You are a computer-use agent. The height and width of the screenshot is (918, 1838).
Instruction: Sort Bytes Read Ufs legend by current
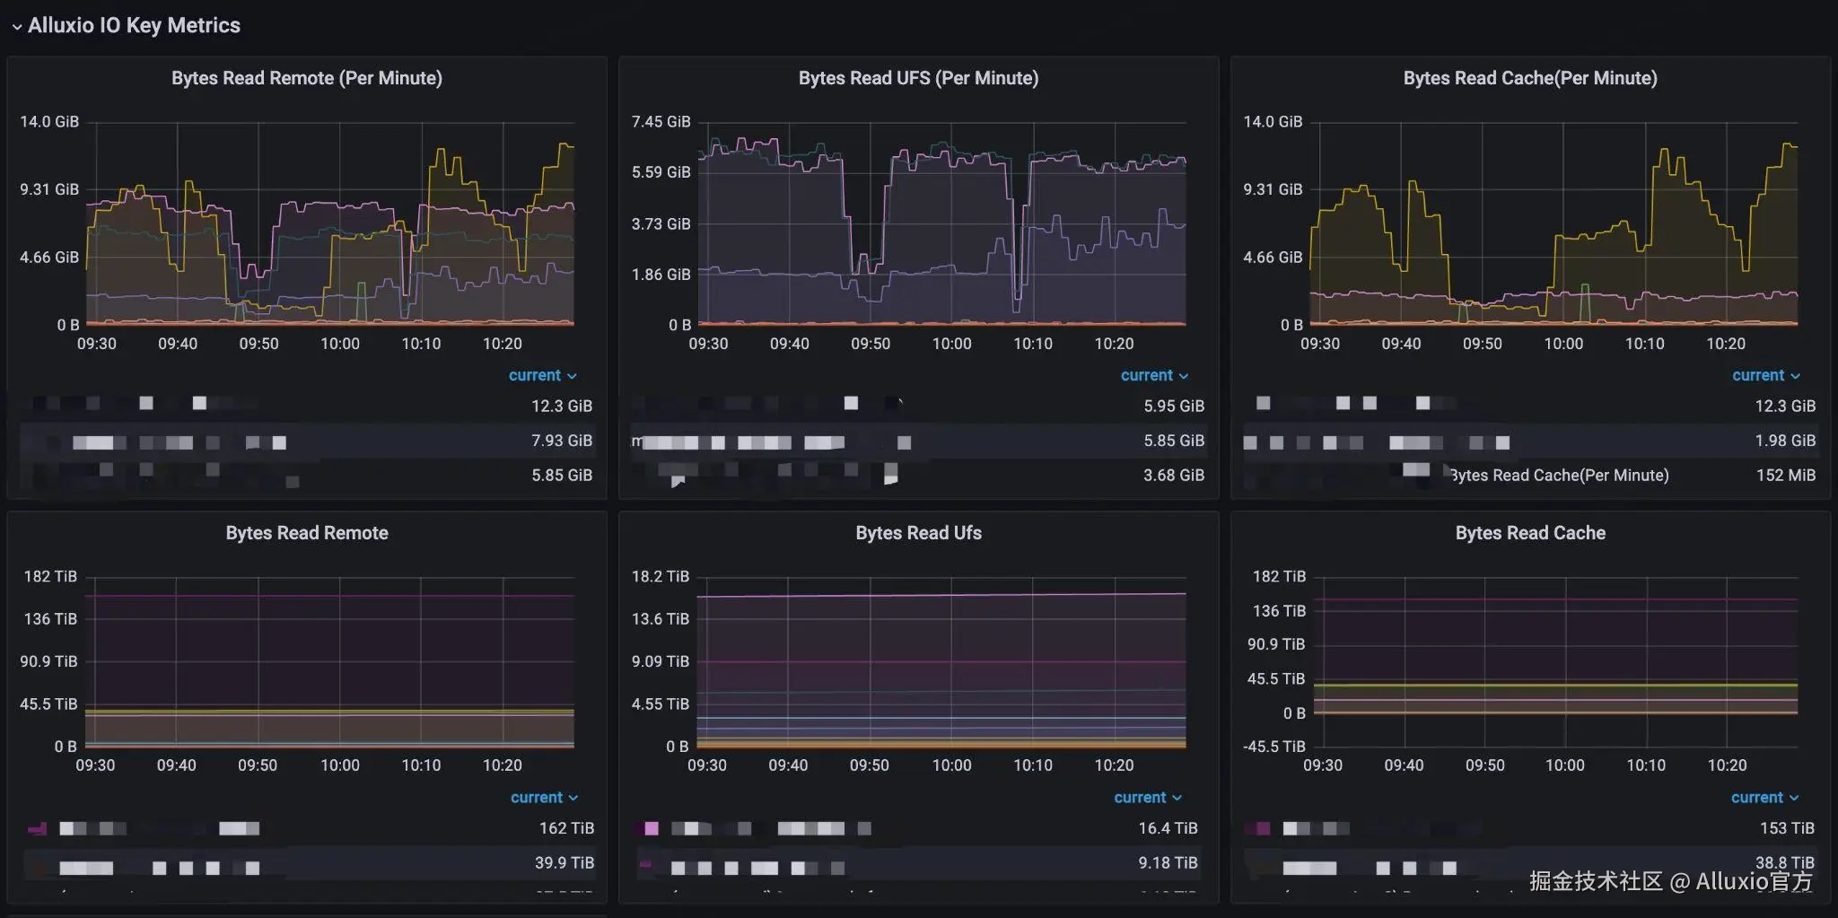1148,797
